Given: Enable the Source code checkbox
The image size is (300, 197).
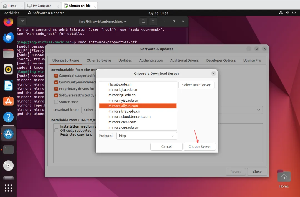Looking at the screenshot, I should coord(56,102).
